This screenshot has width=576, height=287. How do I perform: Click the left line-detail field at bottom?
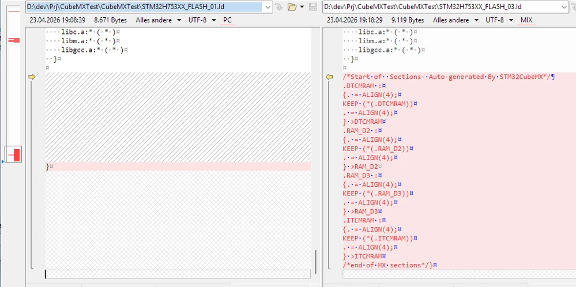click(178, 274)
